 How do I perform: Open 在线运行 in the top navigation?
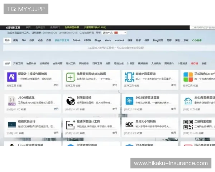coord(40,28)
